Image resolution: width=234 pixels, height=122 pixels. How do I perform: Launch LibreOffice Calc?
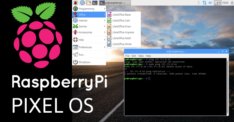(123, 21)
